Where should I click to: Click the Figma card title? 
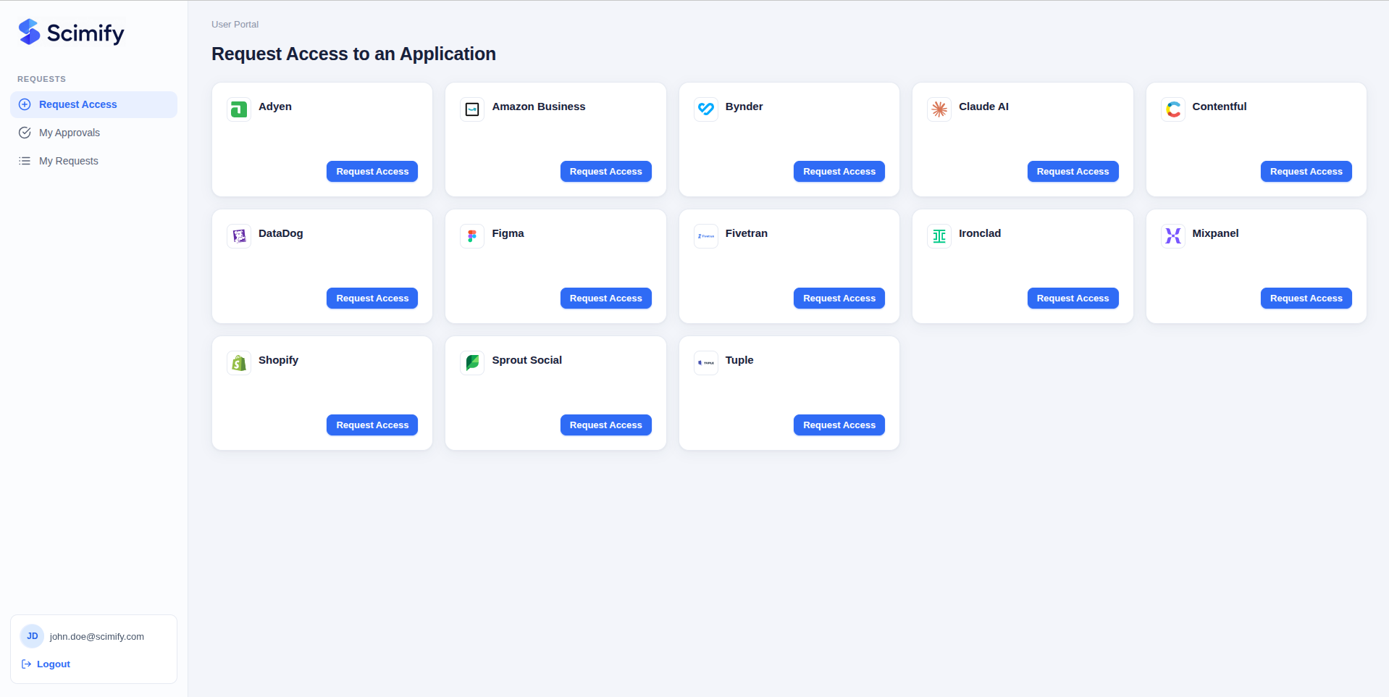[508, 233]
